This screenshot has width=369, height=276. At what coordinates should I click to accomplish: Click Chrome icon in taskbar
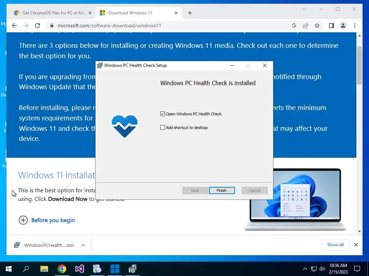62,269
